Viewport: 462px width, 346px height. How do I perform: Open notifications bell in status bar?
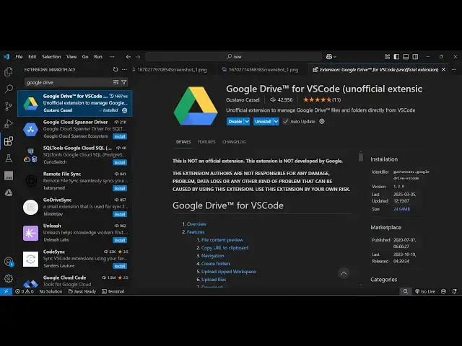click(x=455, y=291)
